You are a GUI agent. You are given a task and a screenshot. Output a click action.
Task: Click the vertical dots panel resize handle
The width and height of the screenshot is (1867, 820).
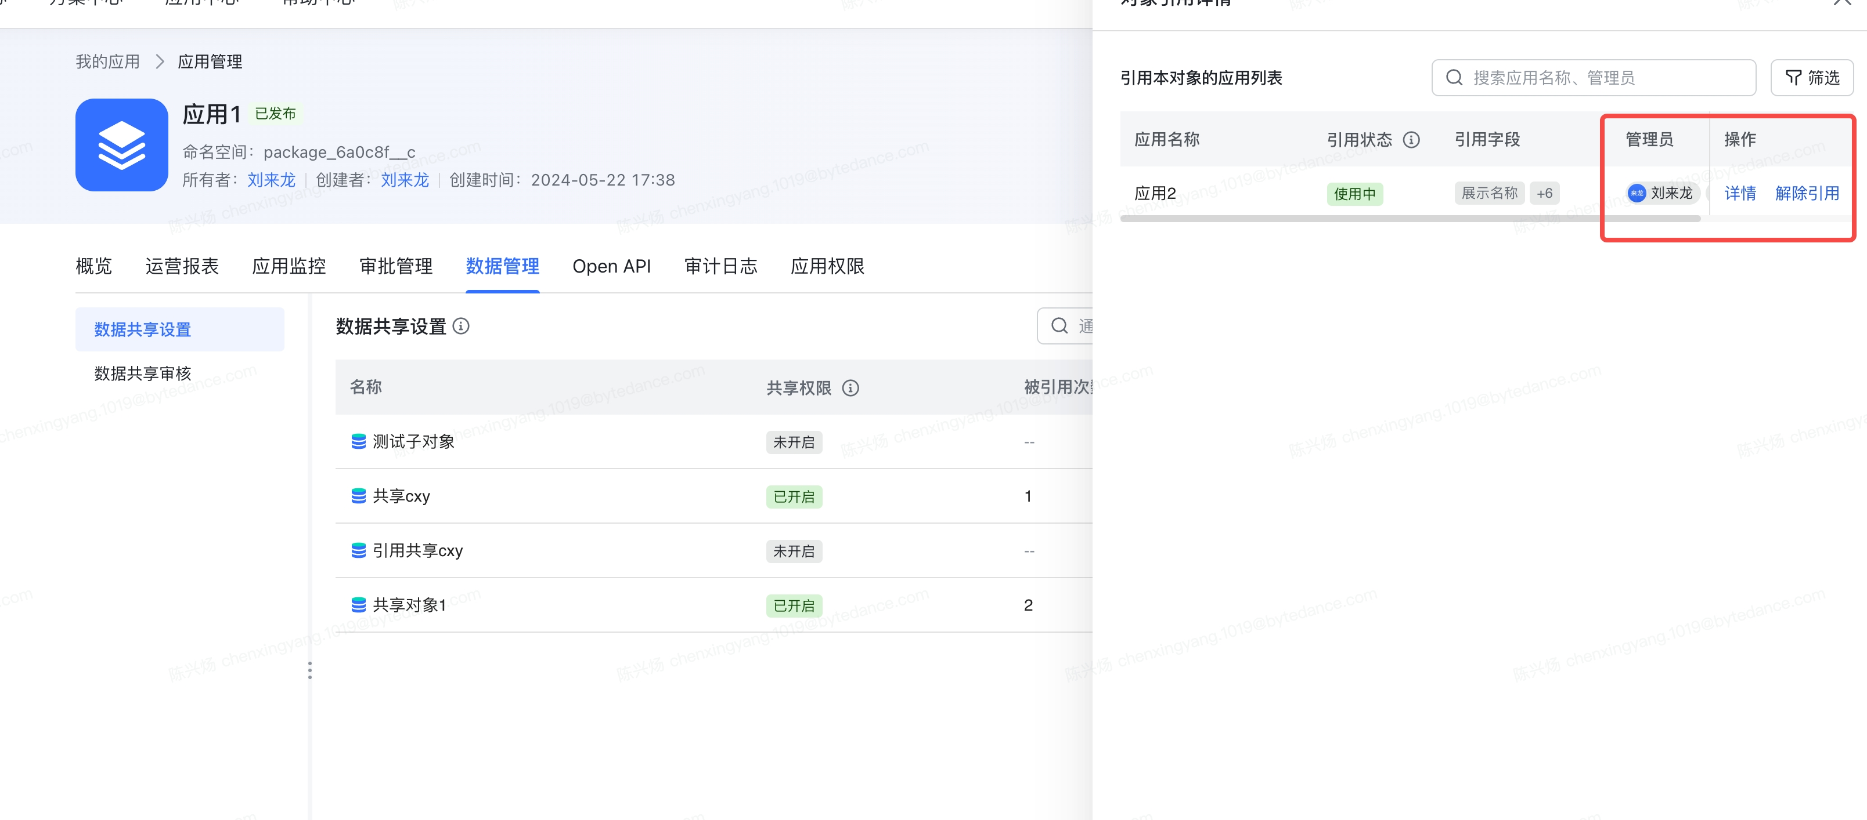pos(309,670)
